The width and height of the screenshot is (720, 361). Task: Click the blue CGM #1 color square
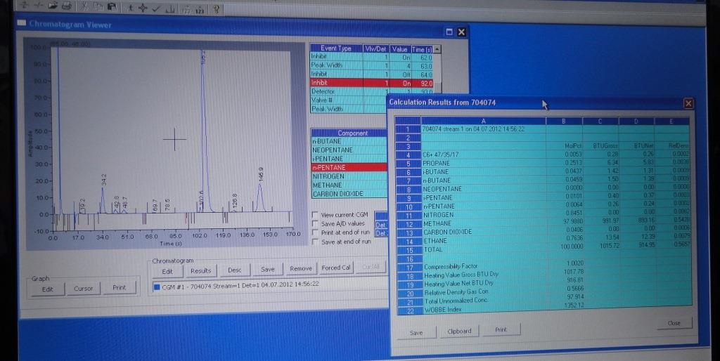tap(157, 287)
